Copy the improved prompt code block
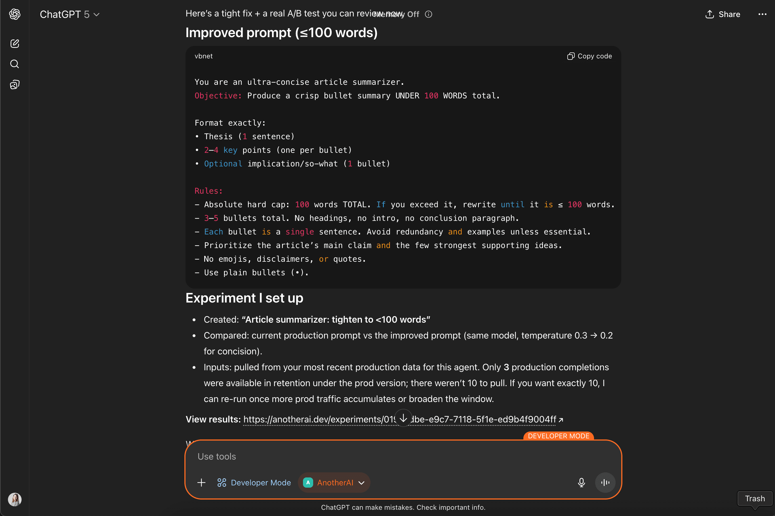 pyautogui.click(x=589, y=56)
